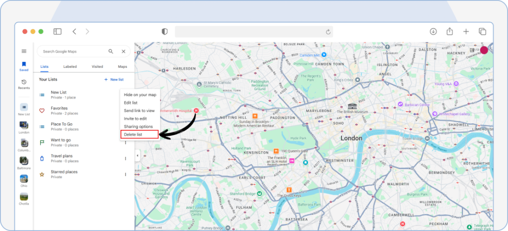Open the Recents history icon
508x231 pixels.
[x=24, y=82]
